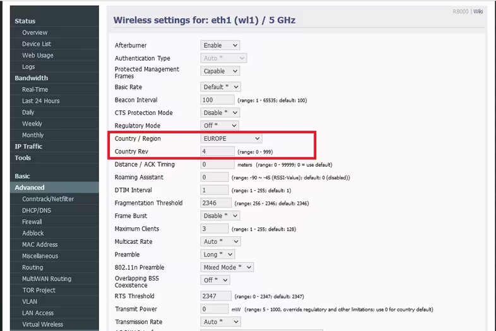Viewport: 496px width, 331px height.
Task: Open the Frame Burst dropdown
Action: click(220, 215)
